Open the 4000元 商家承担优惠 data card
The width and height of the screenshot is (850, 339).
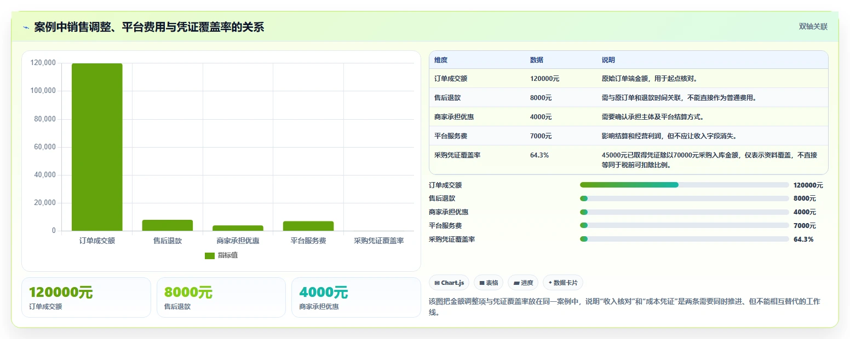pos(356,297)
